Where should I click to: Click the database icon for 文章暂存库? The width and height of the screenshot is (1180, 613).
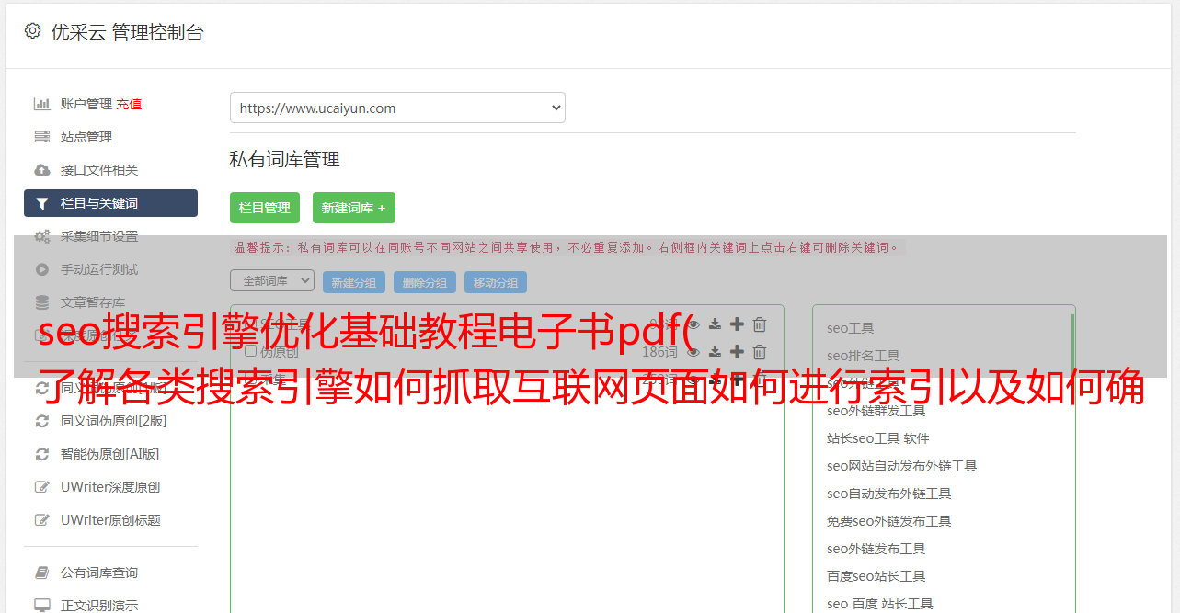click(x=41, y=302)
